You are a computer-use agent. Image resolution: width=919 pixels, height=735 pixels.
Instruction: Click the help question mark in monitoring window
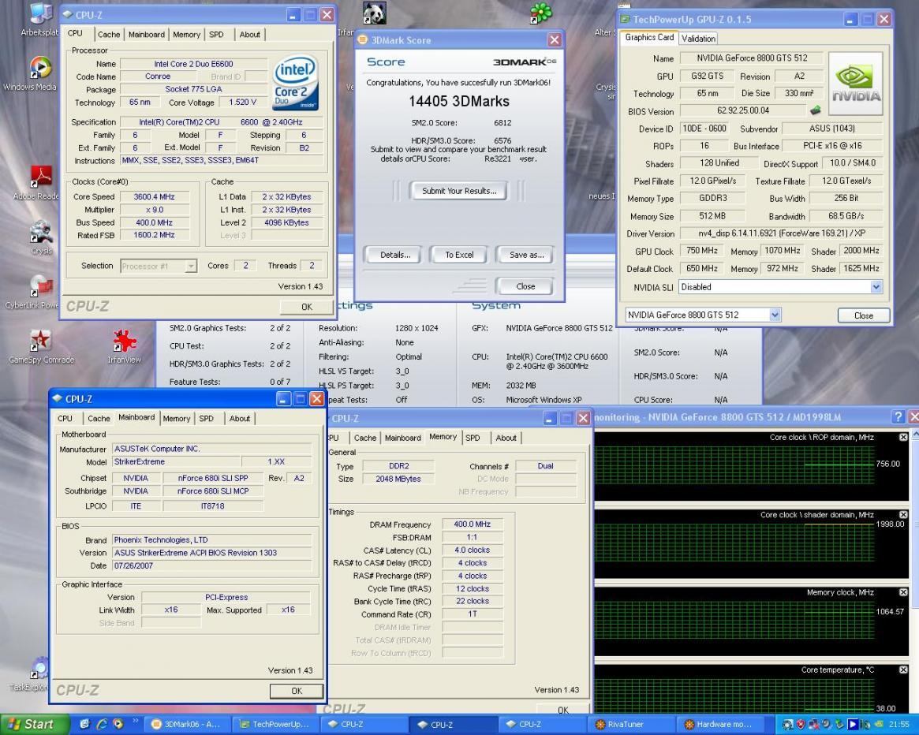(898, 416)
